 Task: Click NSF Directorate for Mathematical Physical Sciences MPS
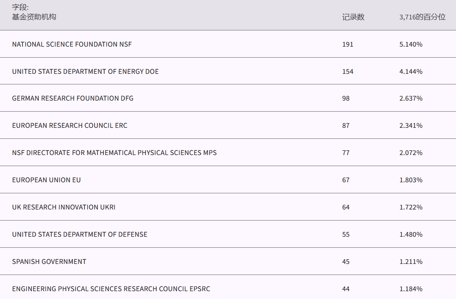click(x=114, y=153)
